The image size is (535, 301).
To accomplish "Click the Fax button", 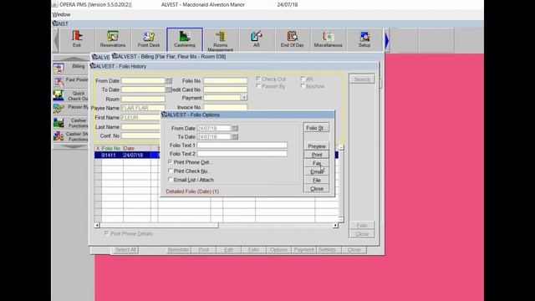I will (x=316, y=163).
